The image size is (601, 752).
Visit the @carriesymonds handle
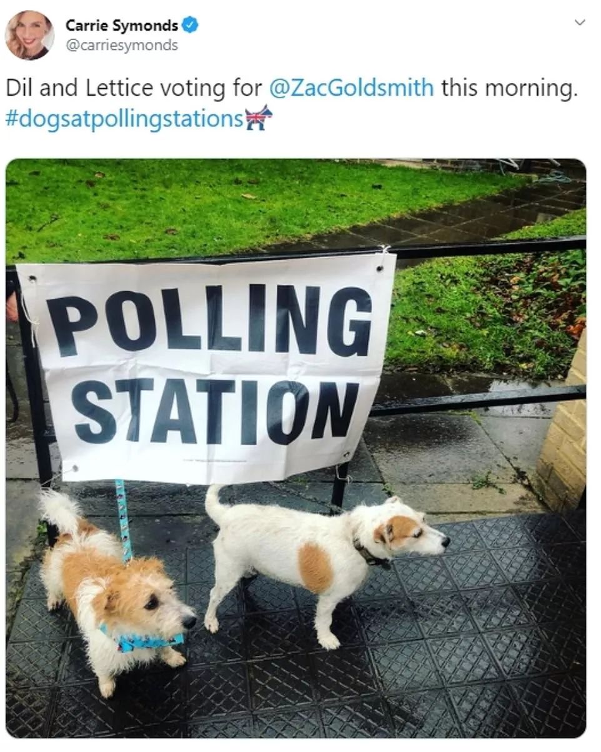click(122, 45)
